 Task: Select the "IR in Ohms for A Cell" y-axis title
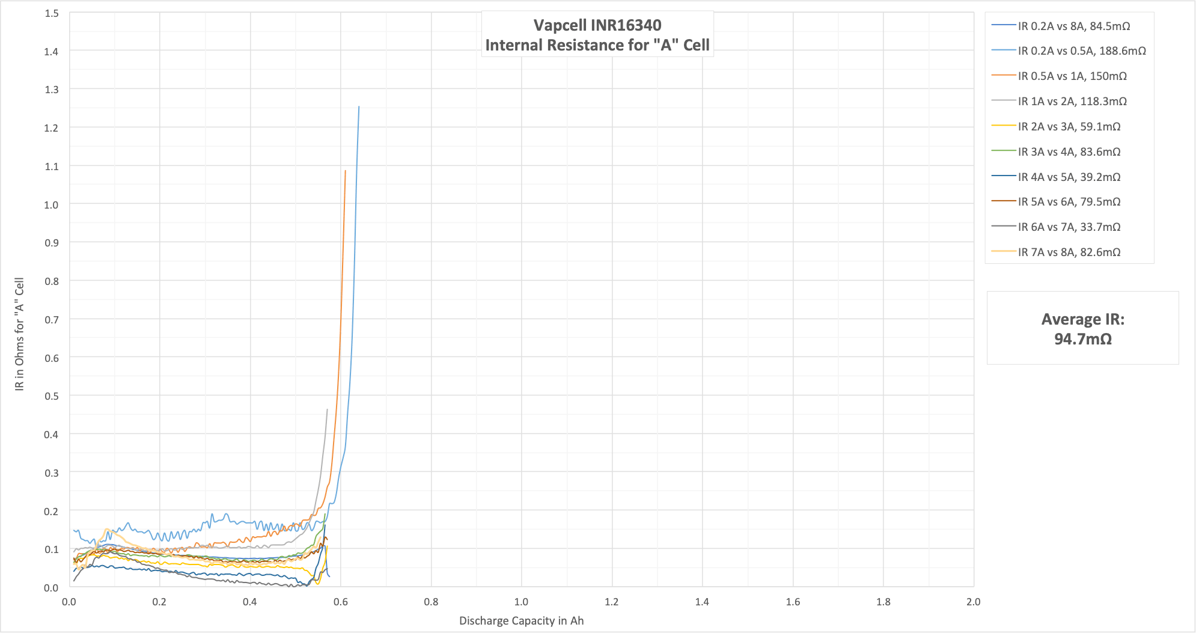point(20,334)
